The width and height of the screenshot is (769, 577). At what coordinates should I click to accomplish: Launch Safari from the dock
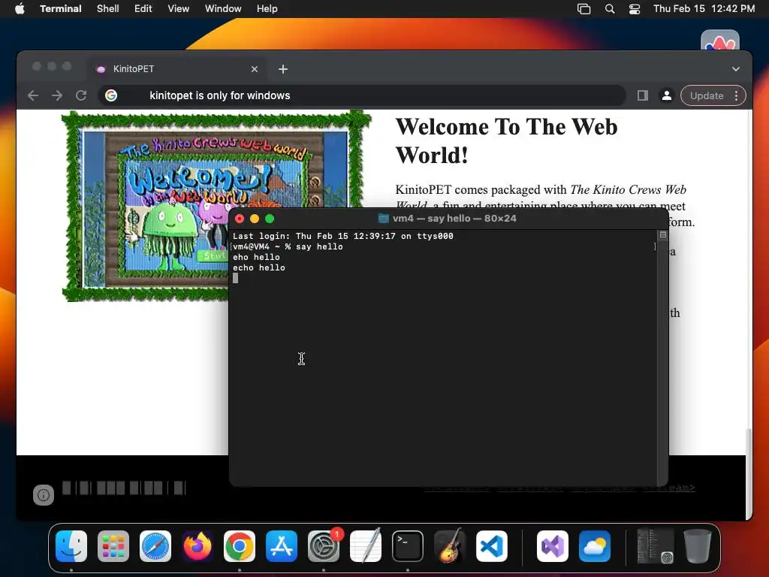click(x=155, y=546)
